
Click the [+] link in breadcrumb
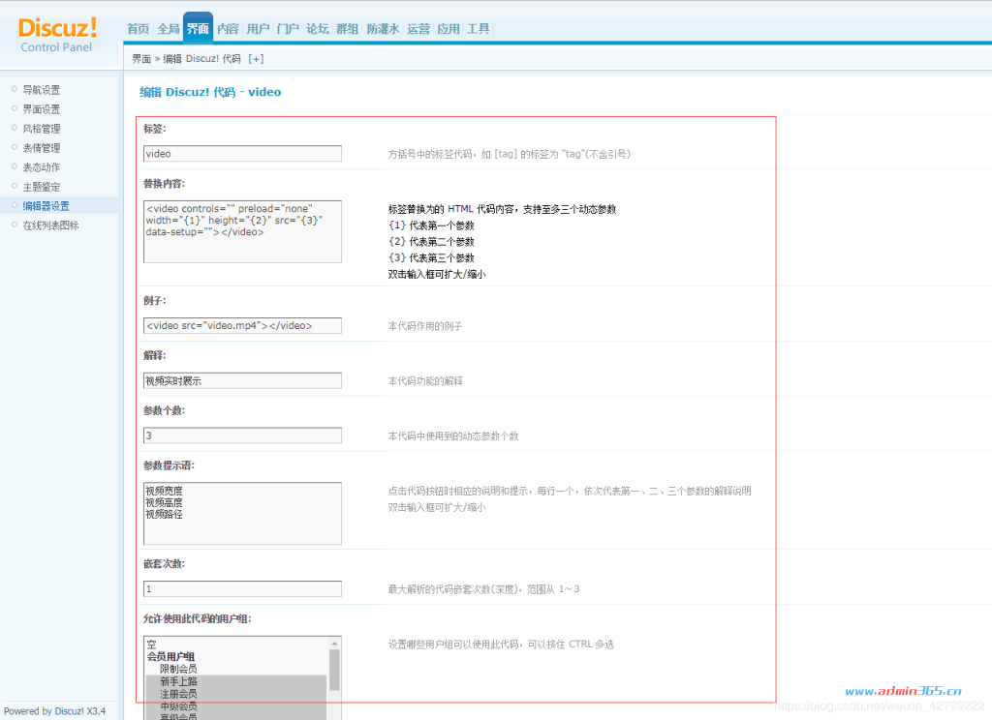click(x=256, y=59)
